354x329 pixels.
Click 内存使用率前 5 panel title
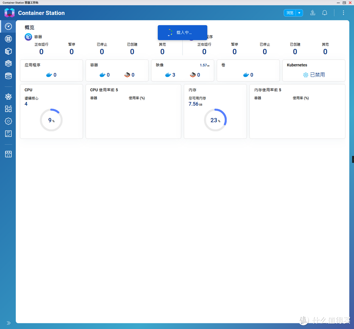click(x=267, y=90)
